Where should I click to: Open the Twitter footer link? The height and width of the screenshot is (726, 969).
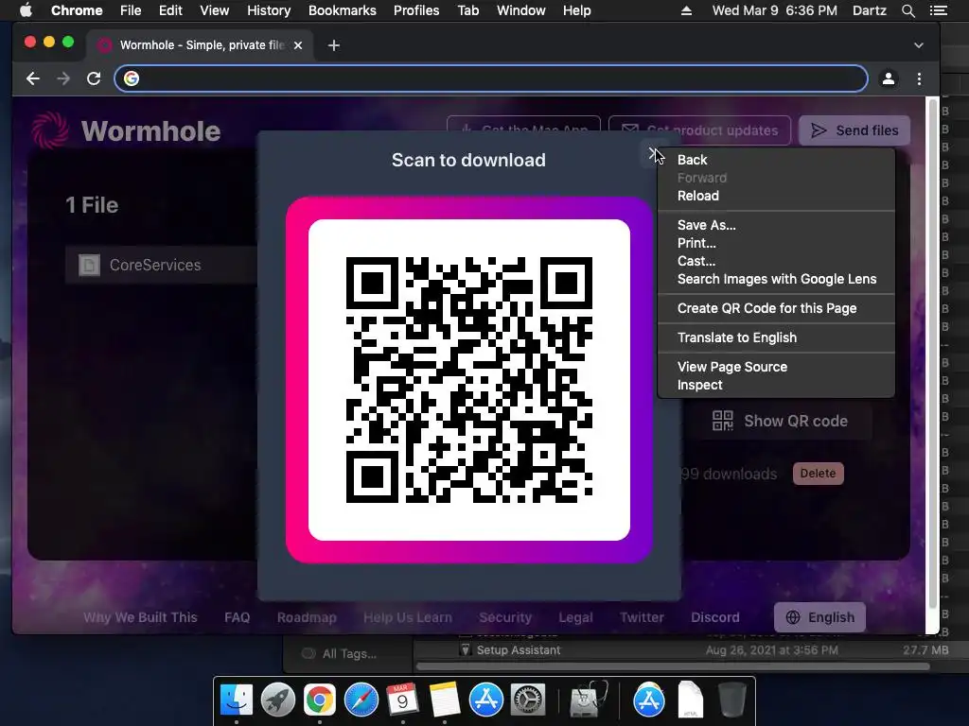[642, 617]
